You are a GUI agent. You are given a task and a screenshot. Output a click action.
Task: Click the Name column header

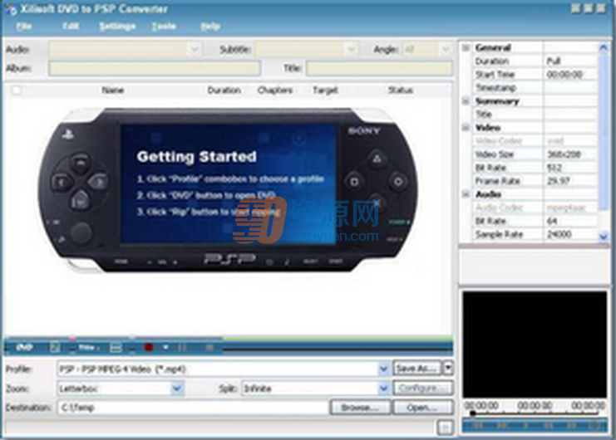113,90
